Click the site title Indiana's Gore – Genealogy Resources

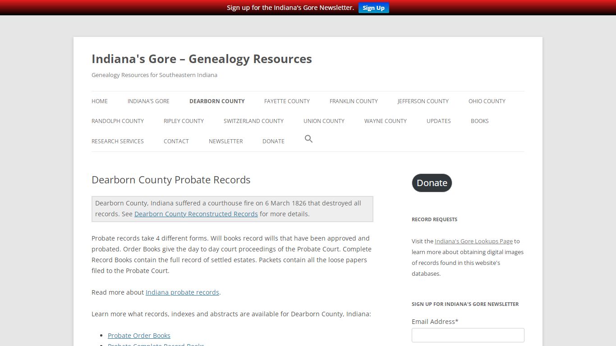(202, 59)
